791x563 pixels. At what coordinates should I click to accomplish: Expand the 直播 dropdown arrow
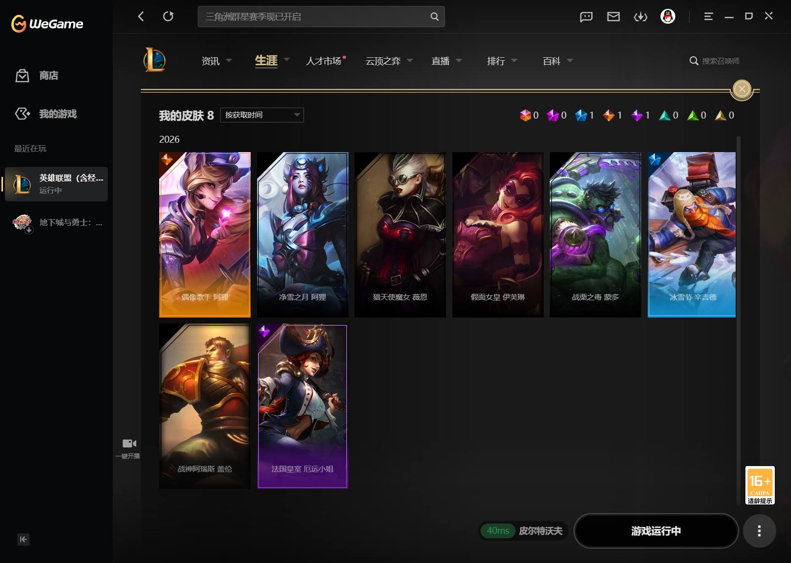[459, 61]
